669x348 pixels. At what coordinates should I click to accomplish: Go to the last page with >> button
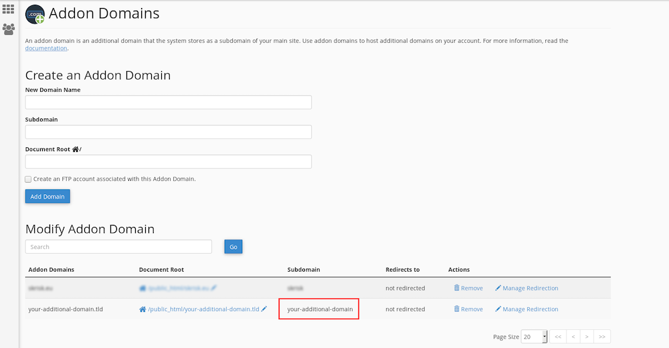tap(602, 337)
